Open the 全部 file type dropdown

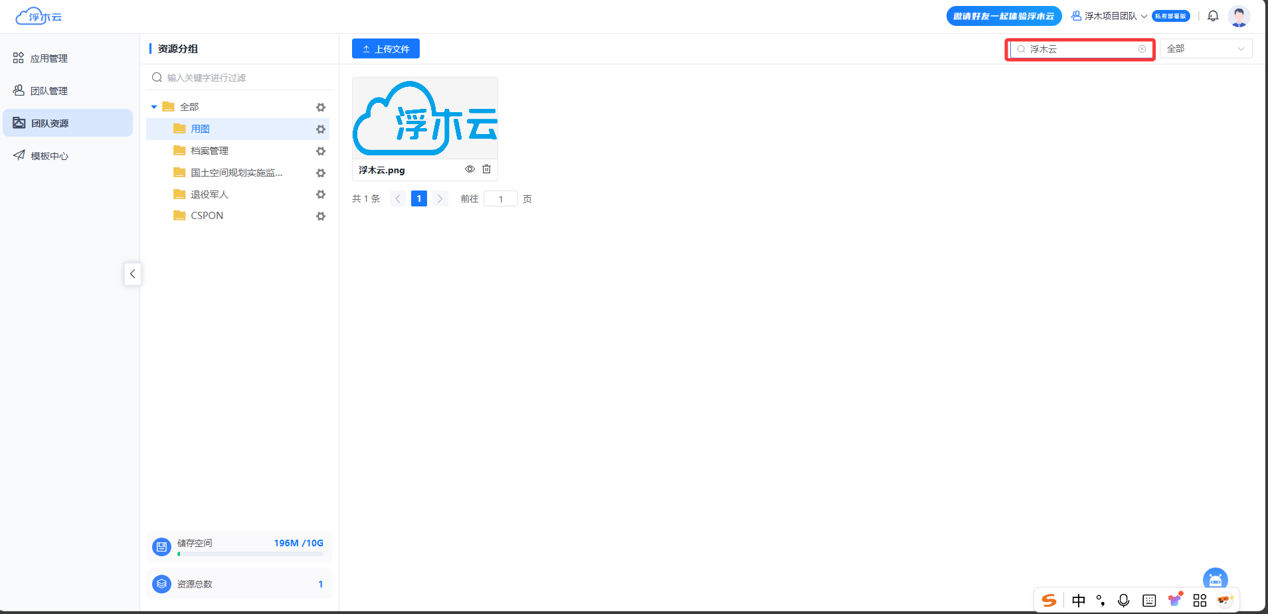(x=1206, y=49)
